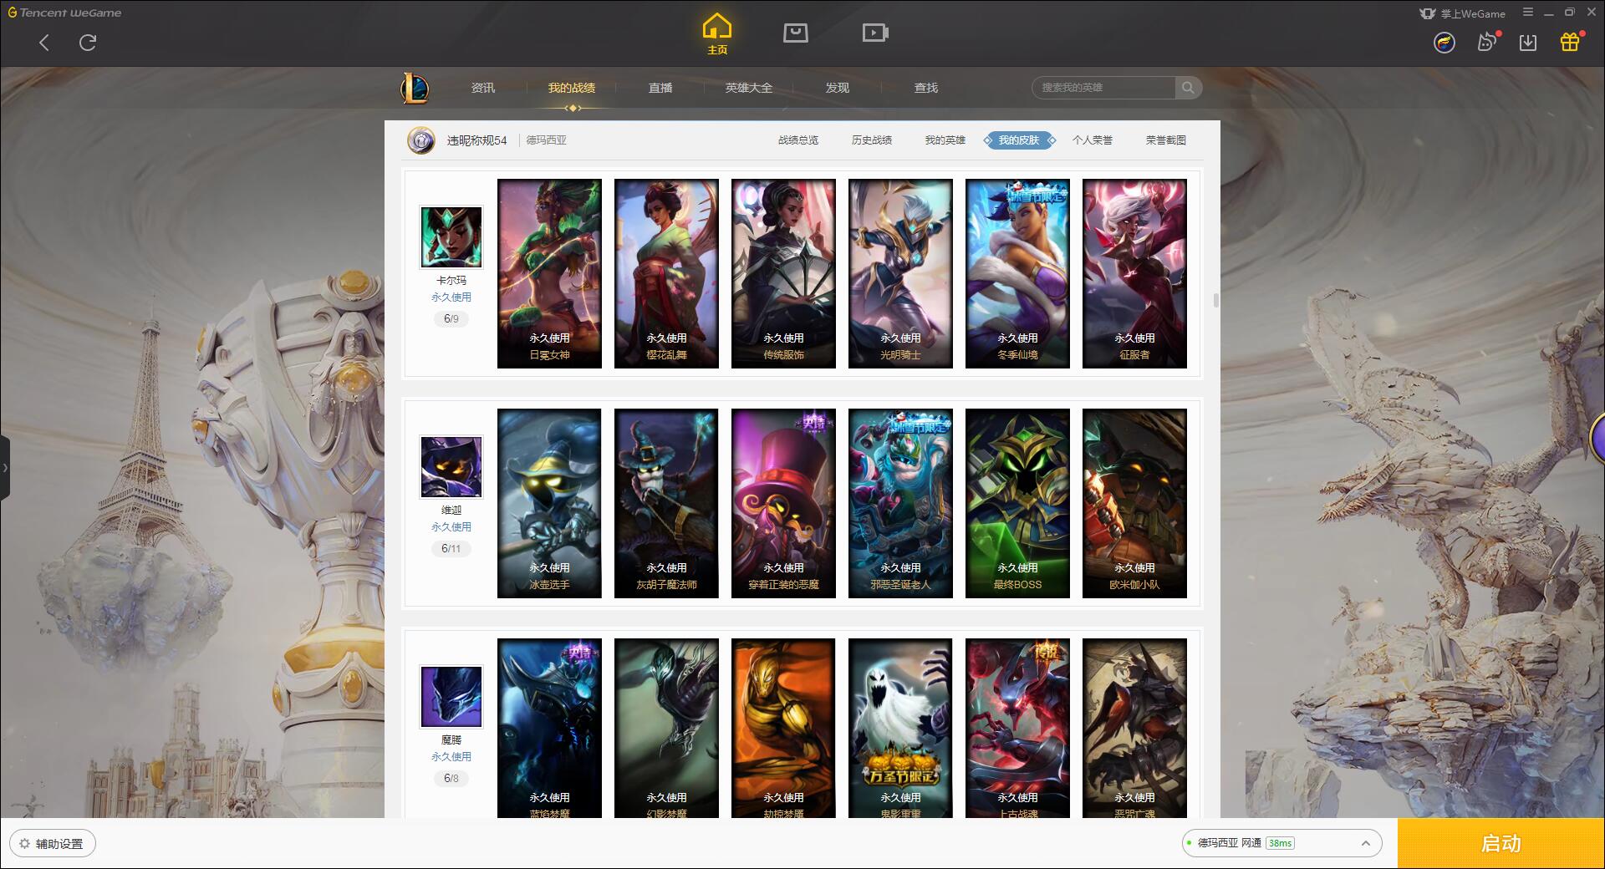Screen dimensions: 1605x869
Task: Open the video/live camera icon
Action: 875,33
